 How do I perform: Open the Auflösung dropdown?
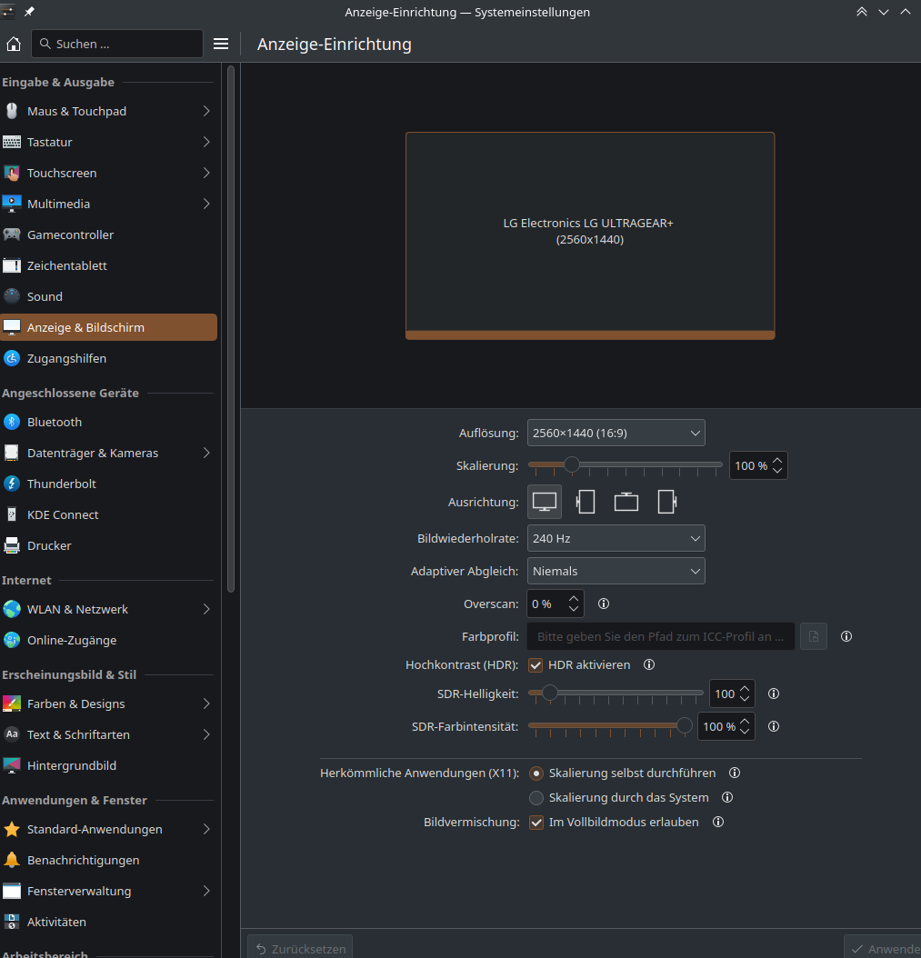pos(616,434)
